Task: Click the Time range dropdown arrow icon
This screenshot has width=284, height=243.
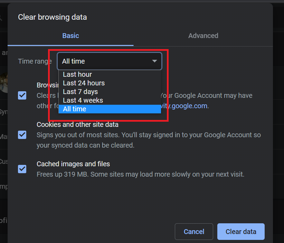Action: 154,62
